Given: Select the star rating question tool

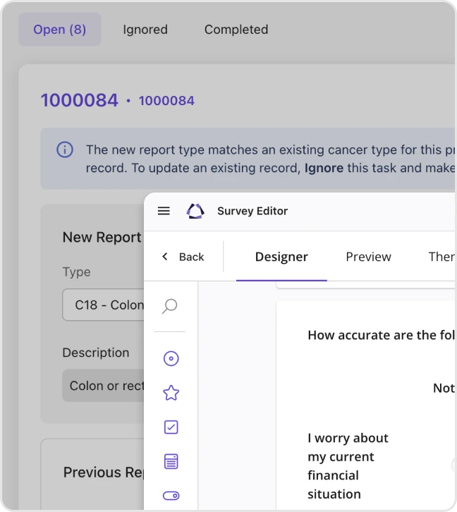Looking at the screenshot, I should [171, 393].
